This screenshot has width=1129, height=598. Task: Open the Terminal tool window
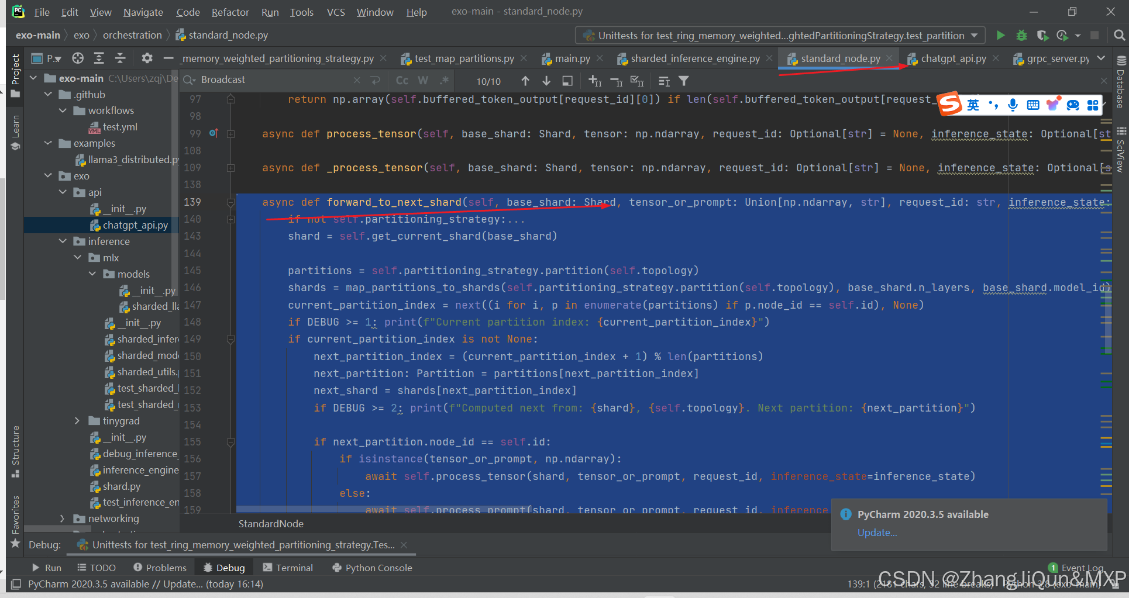pos(288,568)
